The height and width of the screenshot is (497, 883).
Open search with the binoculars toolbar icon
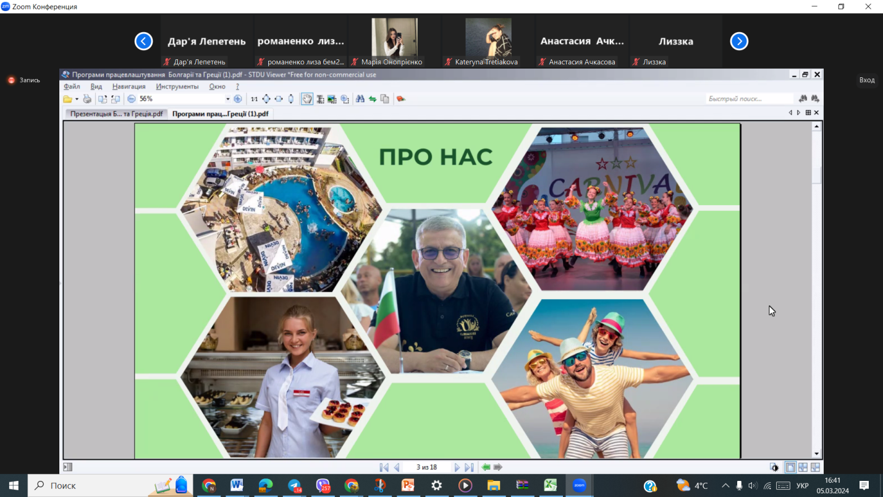tap(360, 99)
